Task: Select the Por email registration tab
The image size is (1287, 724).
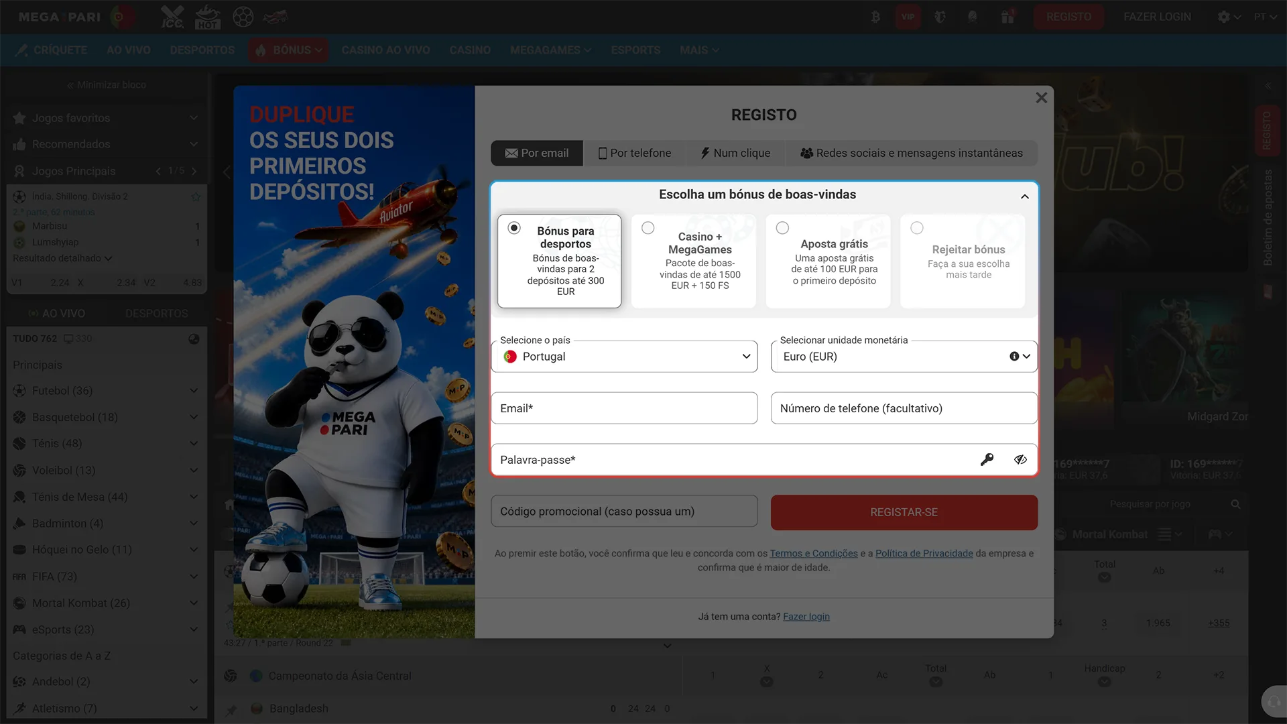Action: click(537, 153)
